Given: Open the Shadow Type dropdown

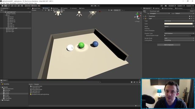Looking at the screenshot, I should pyautogui.click(x=179, y=34).
